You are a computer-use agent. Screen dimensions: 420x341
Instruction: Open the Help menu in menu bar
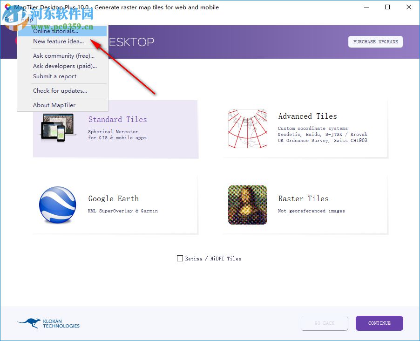click(x=27, y=19)
